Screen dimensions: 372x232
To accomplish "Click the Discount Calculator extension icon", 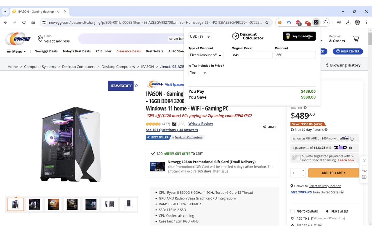I will point(316,22).
